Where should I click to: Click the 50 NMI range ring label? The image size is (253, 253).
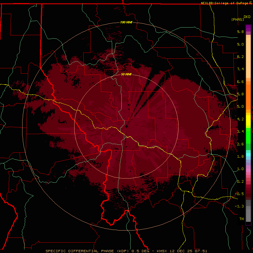click(x=126, y=74)
